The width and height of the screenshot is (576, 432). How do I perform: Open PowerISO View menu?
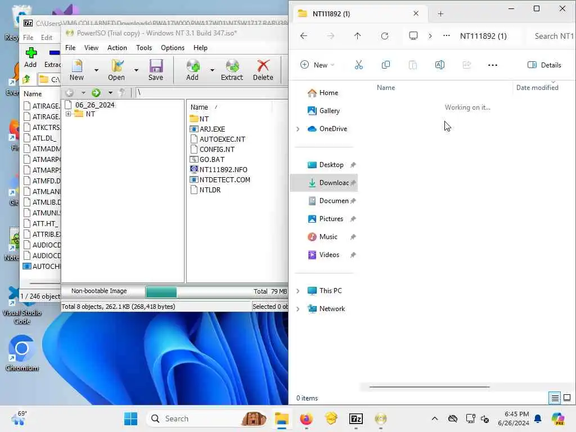91,48
